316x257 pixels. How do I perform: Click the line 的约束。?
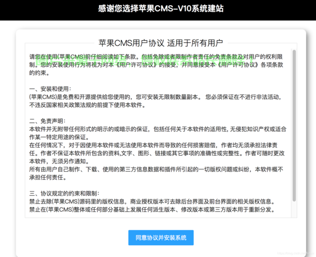pyautogui.click(x=39, y=73)
